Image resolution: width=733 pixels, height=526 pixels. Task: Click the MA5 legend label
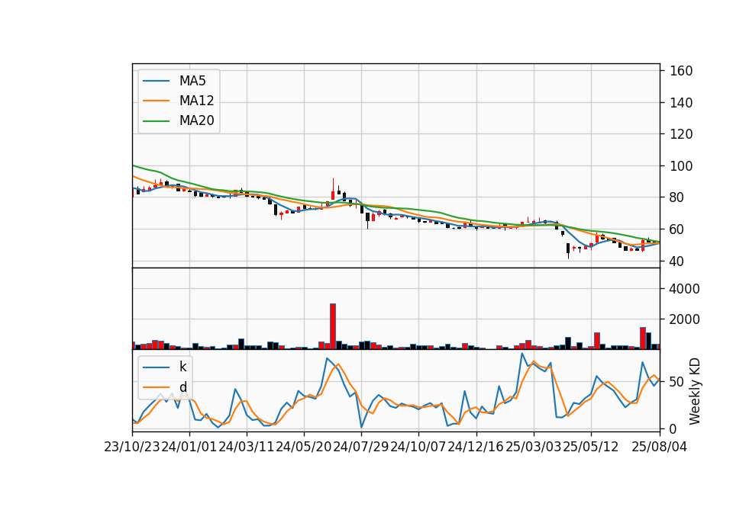tap(192, 81)
